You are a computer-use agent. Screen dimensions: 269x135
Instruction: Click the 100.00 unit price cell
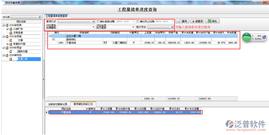click(160, 43)
